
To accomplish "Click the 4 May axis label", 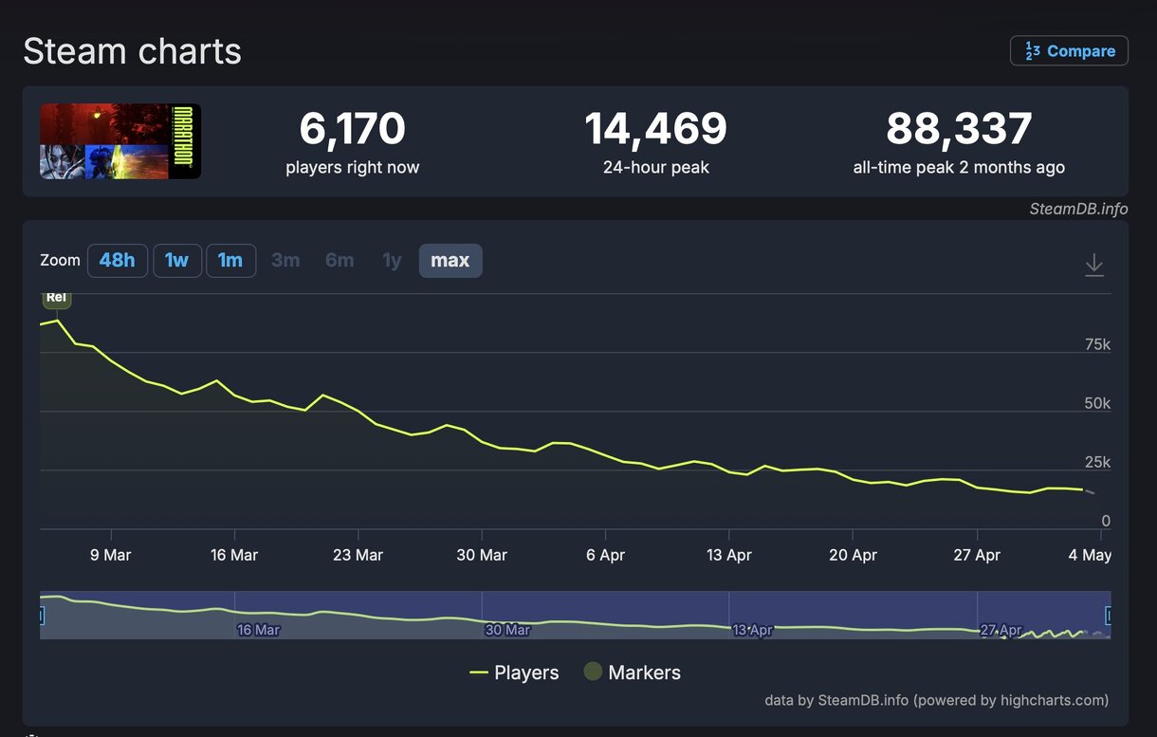I will coord(1090,555).
